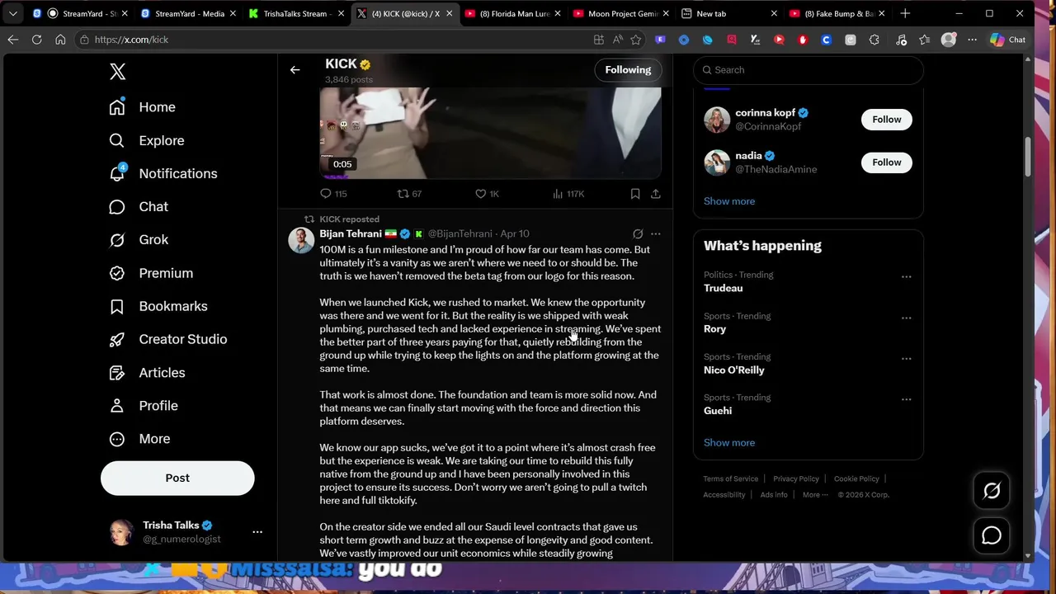
Task: Open Chat in the X sidebar
Action: click(139, 206)
